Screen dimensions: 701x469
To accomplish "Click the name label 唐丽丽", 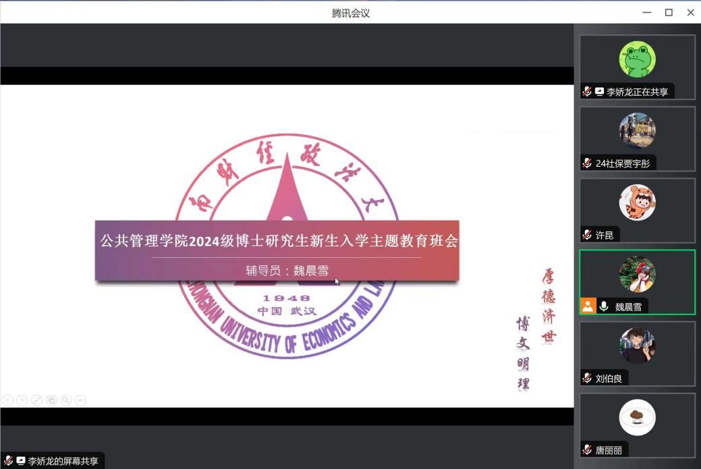I will coord(609,450).
